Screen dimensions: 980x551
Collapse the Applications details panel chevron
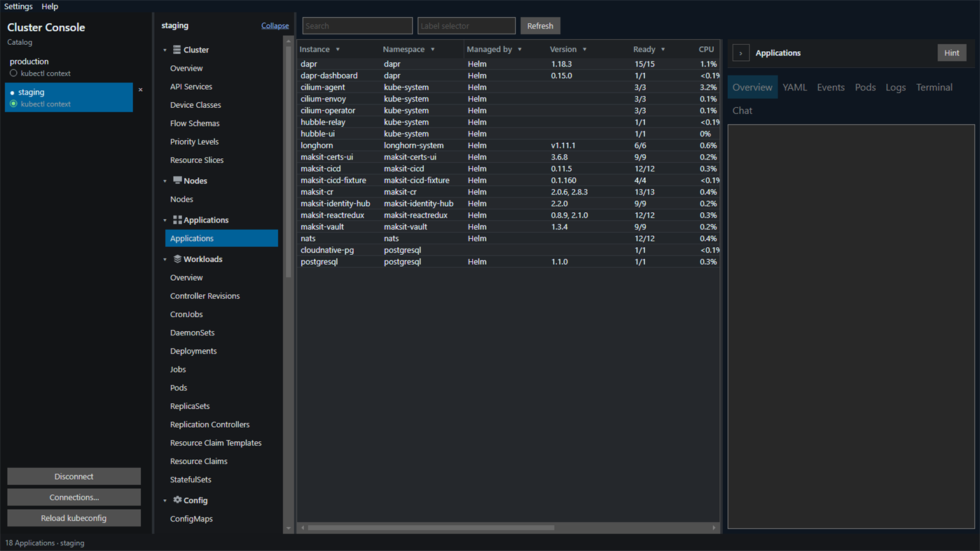(740, 53)
